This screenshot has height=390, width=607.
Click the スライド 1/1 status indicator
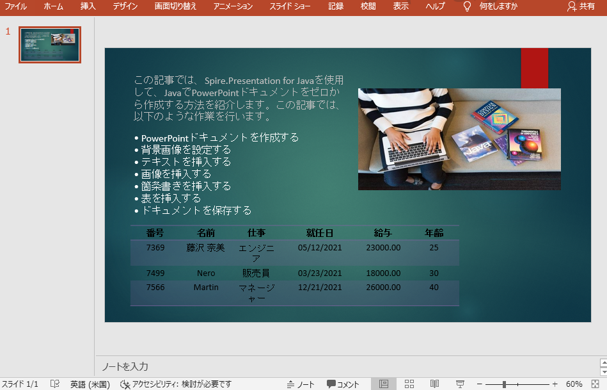coord(20,384)
